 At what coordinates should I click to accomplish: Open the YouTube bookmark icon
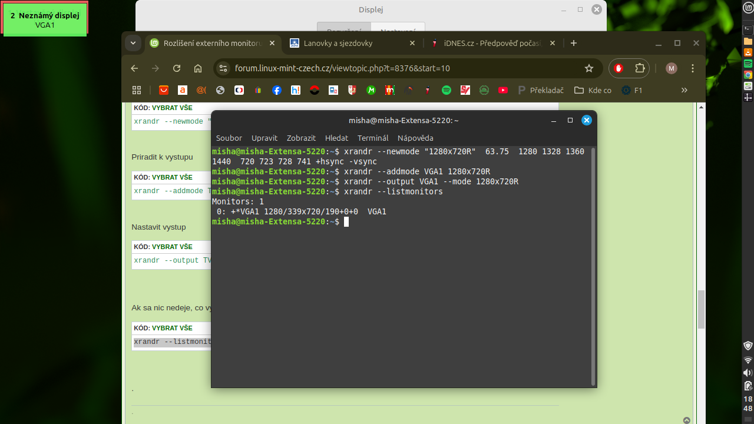(502, 90)
